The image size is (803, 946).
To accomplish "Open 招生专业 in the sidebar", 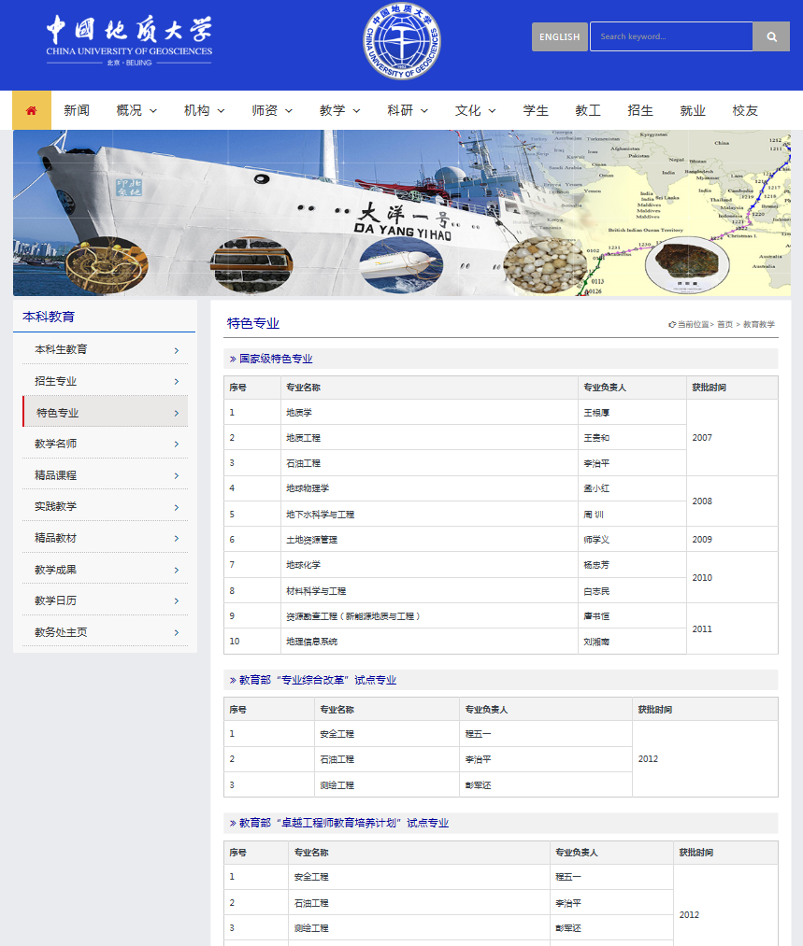I will (56, 381).
